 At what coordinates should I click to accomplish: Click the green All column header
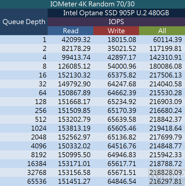click(x=162, y=31)
